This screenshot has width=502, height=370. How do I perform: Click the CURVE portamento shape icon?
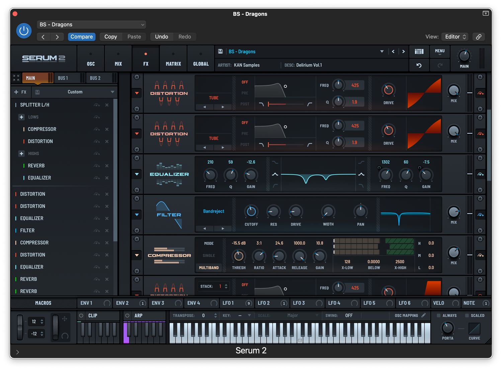(x=474, y=329)
